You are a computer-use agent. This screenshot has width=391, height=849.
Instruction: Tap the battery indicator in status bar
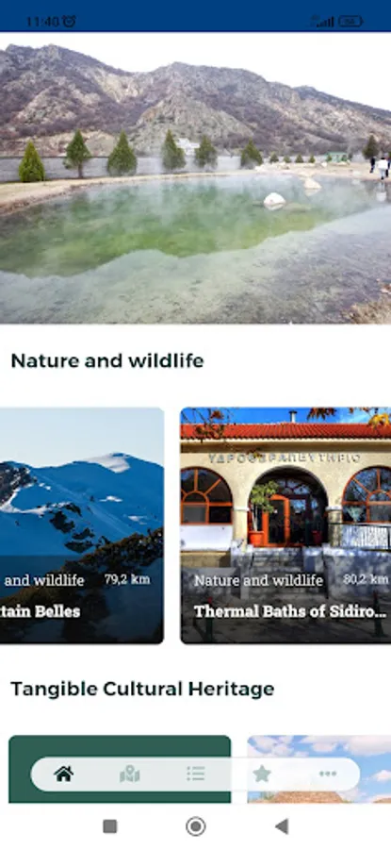click(x=350, y=22)
